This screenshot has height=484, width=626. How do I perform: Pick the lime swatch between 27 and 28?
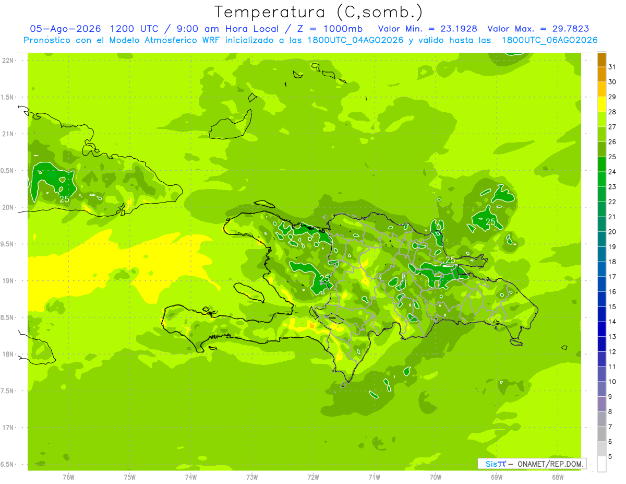point(601,119)
